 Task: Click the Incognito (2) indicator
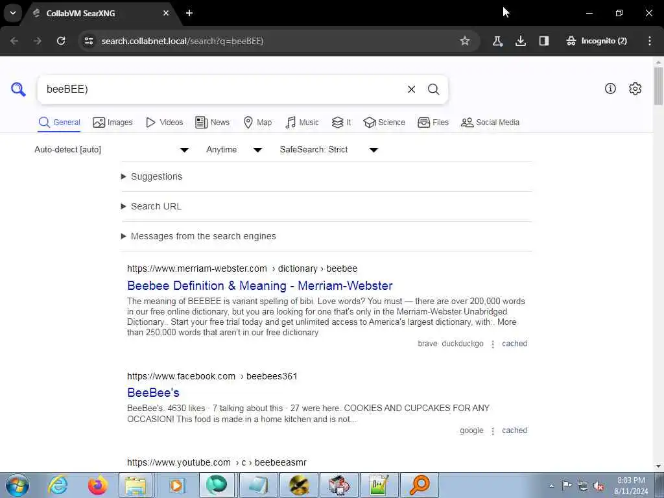point(597,41)
